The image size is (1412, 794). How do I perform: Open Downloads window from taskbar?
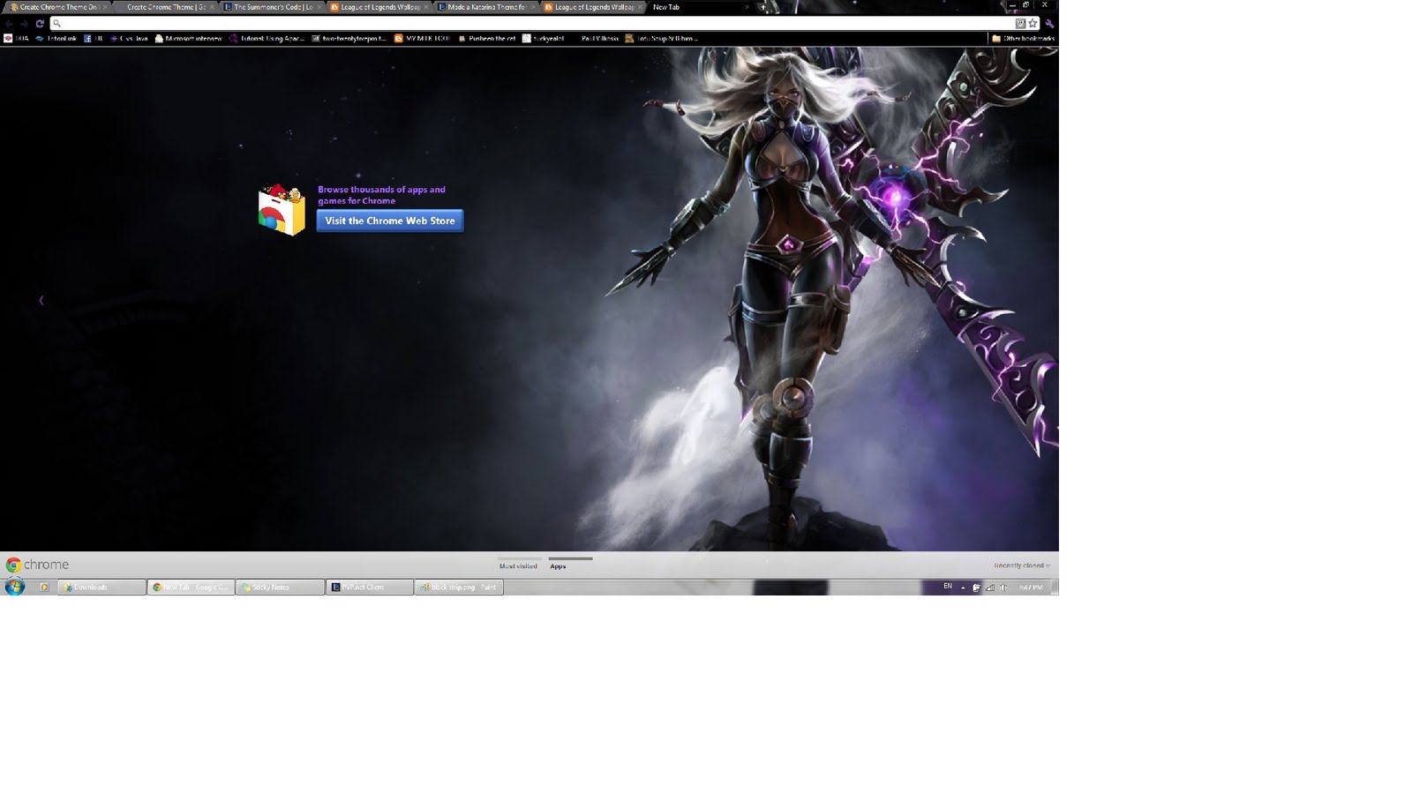coord(101,587)
